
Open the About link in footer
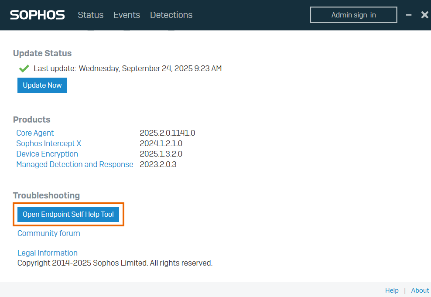[420, 290]
